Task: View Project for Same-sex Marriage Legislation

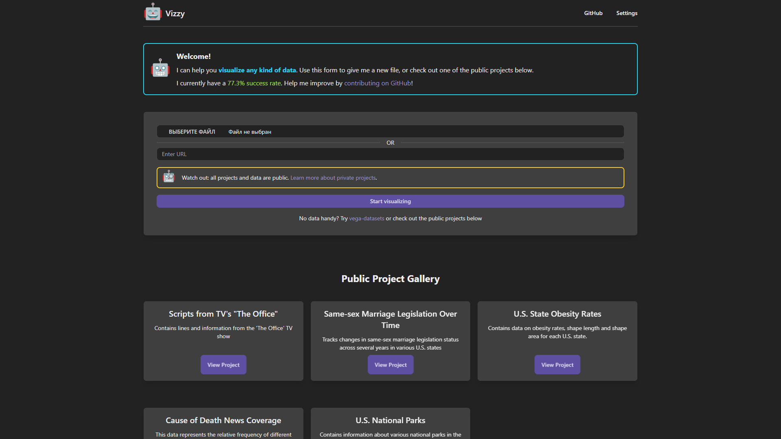Action: pos(390,365)
